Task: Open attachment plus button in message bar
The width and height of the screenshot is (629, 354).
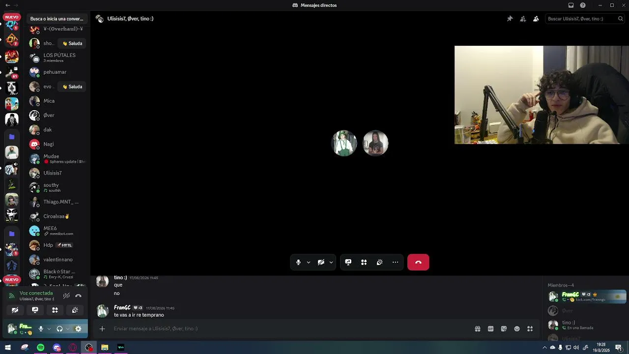Action: point(102,329)
